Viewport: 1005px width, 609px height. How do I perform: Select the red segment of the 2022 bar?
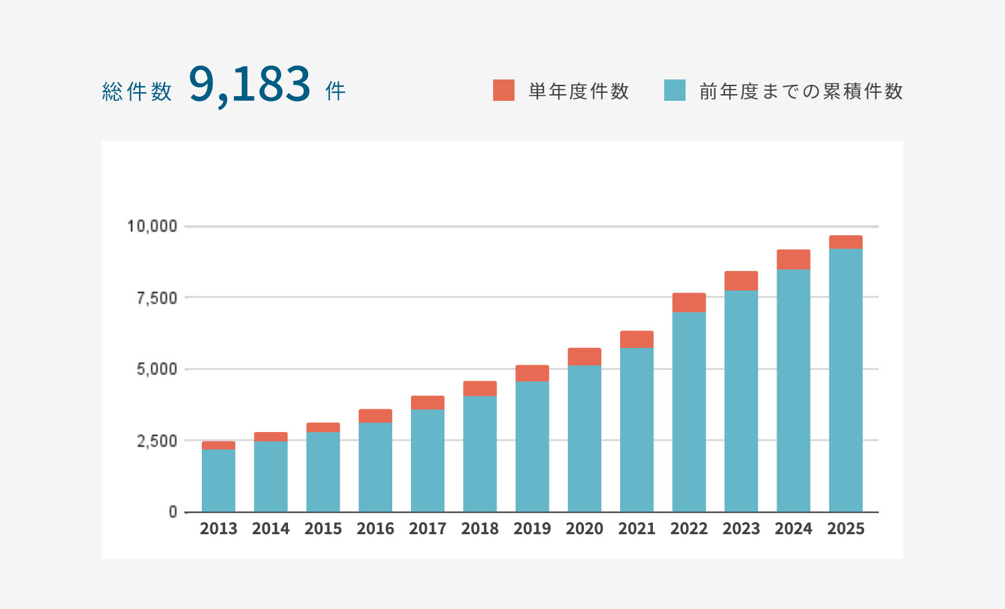(x=689, y=302)
